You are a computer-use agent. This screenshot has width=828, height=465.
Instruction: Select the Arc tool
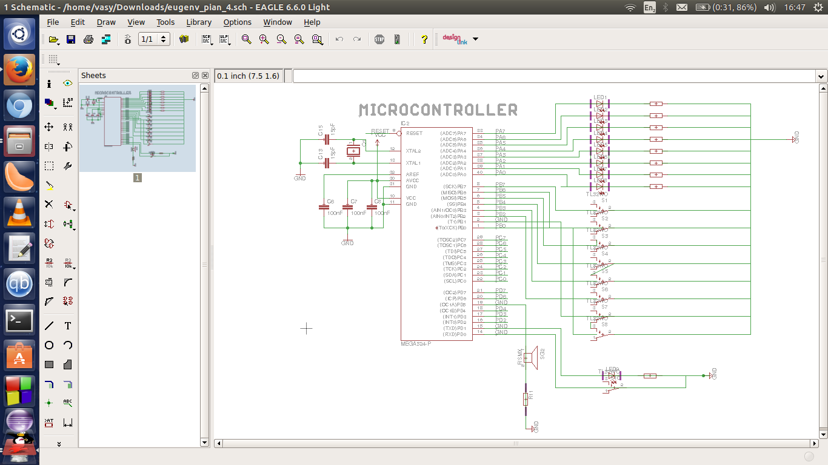pyautogui.click(x=68, y=345)
